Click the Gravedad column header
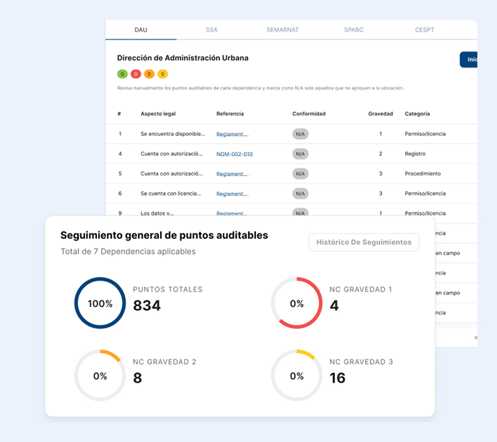Screen dimensions: 497x442 (x=380, y=114)
